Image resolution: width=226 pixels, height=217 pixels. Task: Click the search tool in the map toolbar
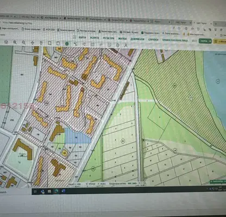tap(101, 44)
